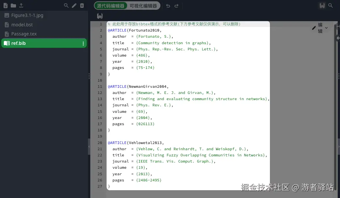Image resolution: width=340 pixels, height=198 pixels.
Task: Click the journal value {IEEE Trans. Vis. Comput. Graph.}
Action: 175,161
